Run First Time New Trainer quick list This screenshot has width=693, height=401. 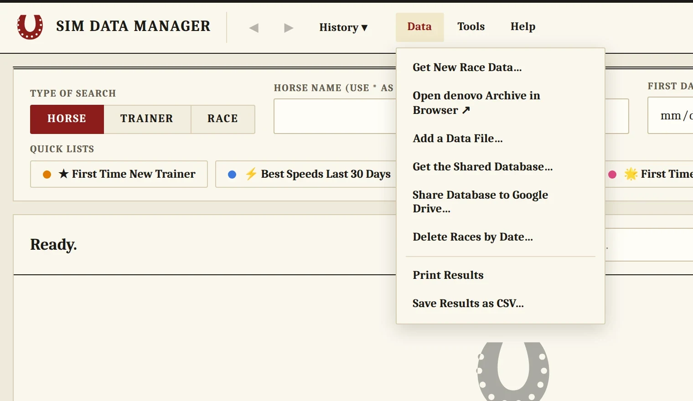[x=119, y=174]
